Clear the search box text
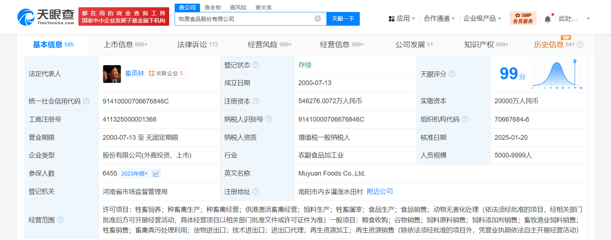 coord(317,19)
